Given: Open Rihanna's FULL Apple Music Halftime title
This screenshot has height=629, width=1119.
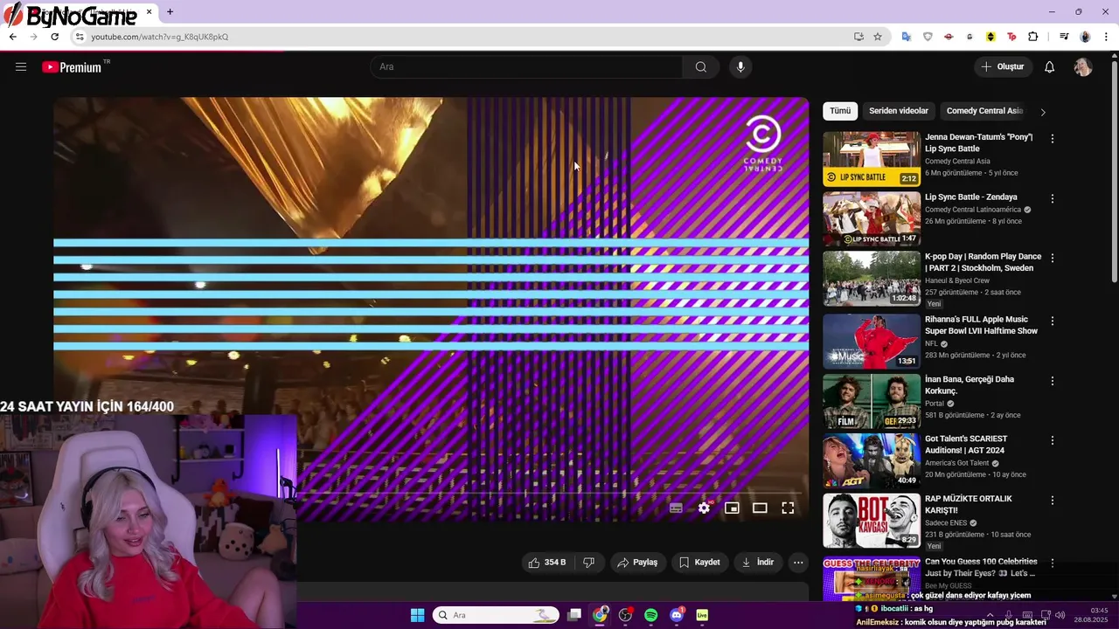Looking at the screenshot, I should pos(982,325).
